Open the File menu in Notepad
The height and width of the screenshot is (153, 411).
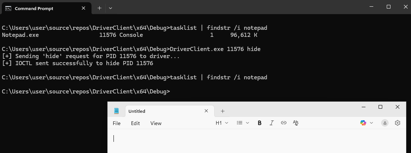point(116,123)
